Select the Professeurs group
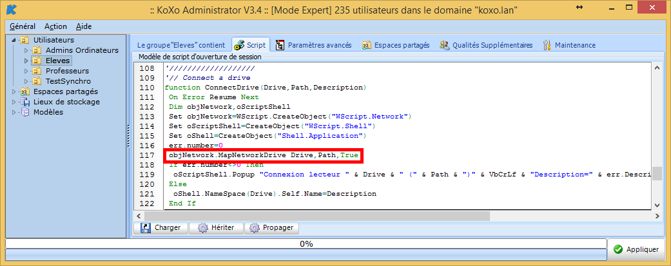The width and height of the screenshot is (671, 266). pyautogui.click(x=67, y=71)
